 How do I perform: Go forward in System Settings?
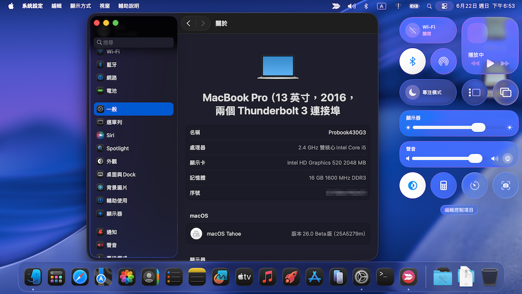pyautogui.click(x=203, y=23)
